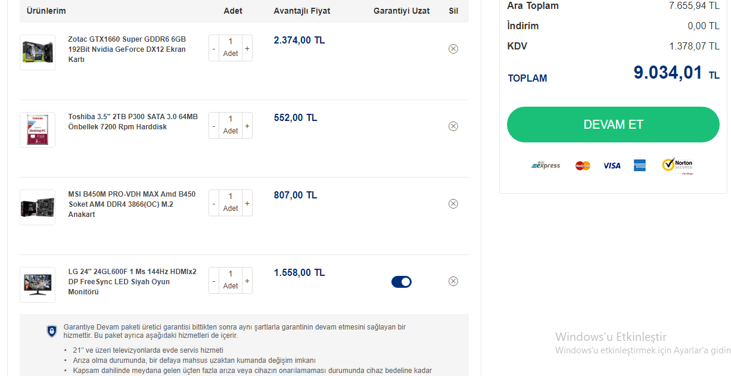Delete Toshiba P300 harddisk from cart
The height and width of the screenshot is (376, 731).
pyautogui.click(x=453, y=126)
